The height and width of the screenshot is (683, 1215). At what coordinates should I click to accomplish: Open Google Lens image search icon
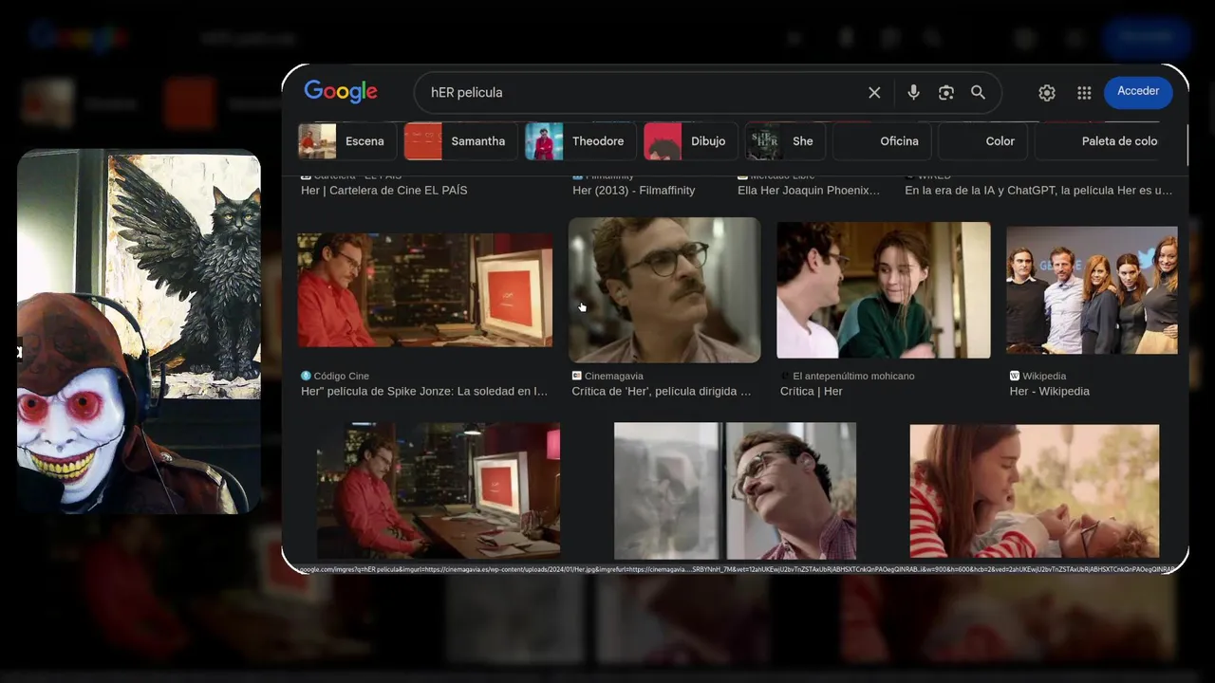pos(945,92)
